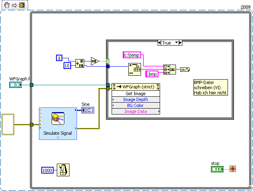Click the hand grab snippet icon
The image size is (253, 191).
(x=7, y=5)
